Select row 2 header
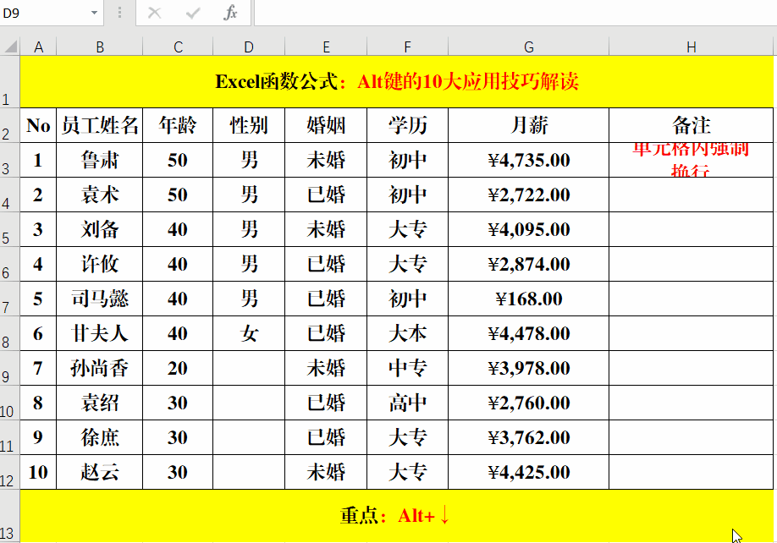The image size is (777, 543). [10, 125]
